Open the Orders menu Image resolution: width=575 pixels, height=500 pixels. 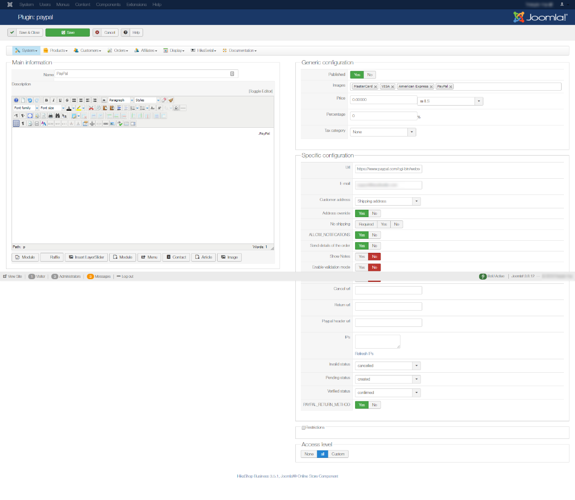click(x=118, y=50)
